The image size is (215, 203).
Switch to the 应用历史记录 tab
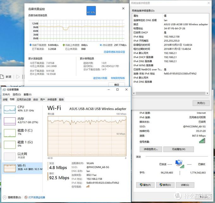tap(24, 99)
